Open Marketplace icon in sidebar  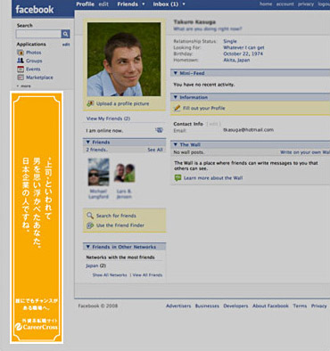pyautogui.click(x=21, y=78)
